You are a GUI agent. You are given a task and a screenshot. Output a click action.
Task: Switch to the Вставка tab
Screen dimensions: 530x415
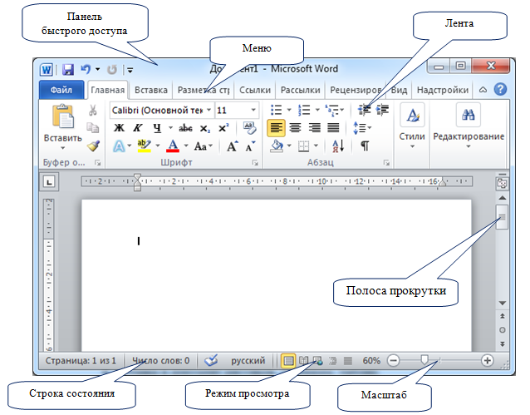(x=150, y=90)
